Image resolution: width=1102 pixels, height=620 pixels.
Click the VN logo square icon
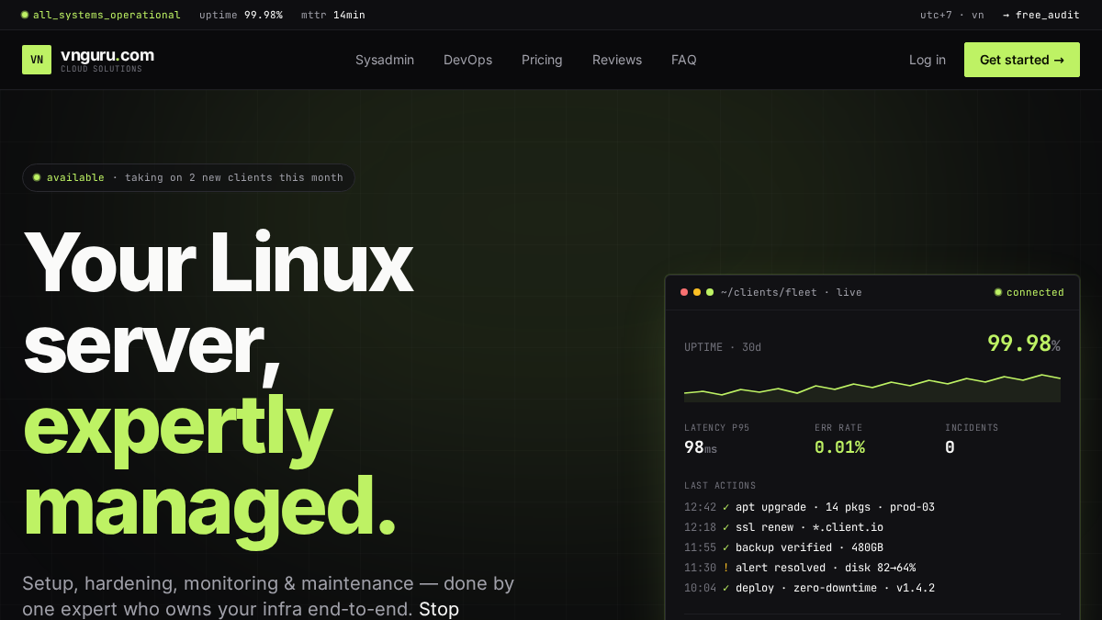(x=37, y=60)
